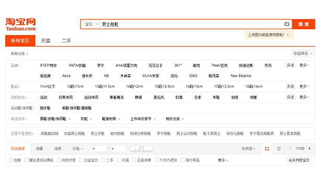Tick the 包邮 checkbox

(10, 160)
